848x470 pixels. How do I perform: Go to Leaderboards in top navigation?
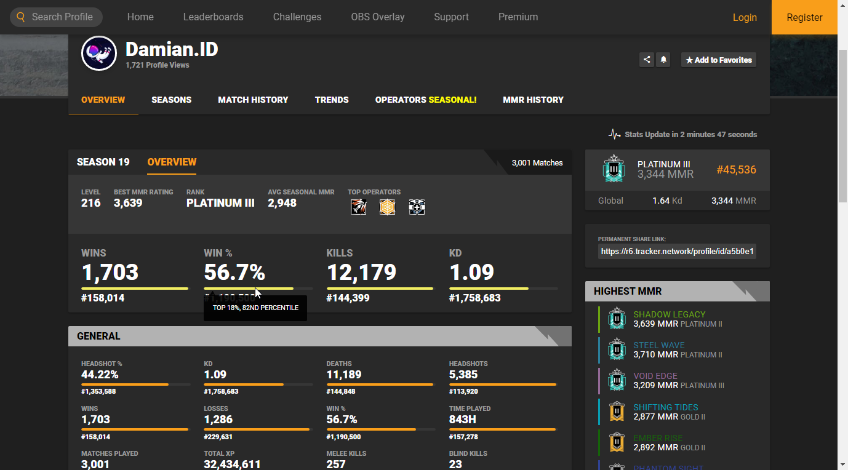pyautogui.click(x=213, y=17)
